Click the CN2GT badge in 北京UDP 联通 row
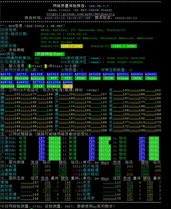The width and height of the screenshot is (171, 209). pyautogui.click(x=104, y=142)
